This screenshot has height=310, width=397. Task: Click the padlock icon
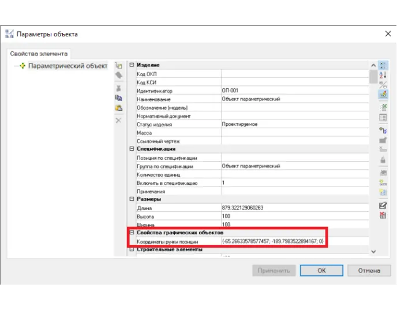pos(383,160)
